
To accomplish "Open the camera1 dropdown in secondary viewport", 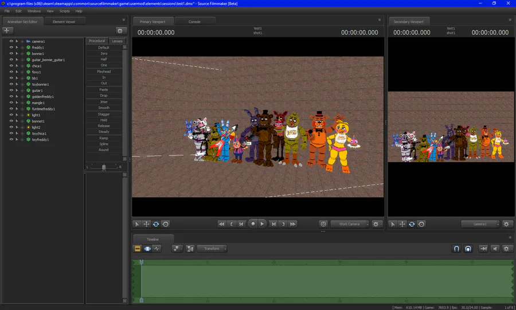I will click(480, 224).
